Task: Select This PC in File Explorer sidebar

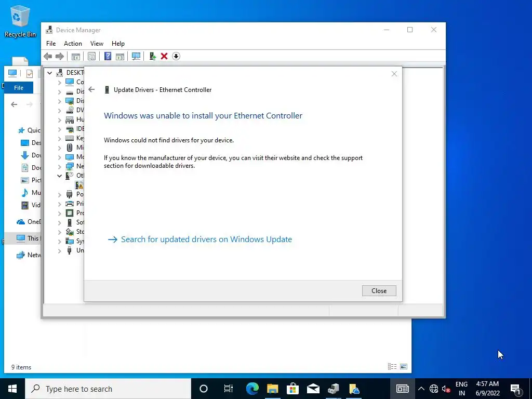Action: click(28, 238)
